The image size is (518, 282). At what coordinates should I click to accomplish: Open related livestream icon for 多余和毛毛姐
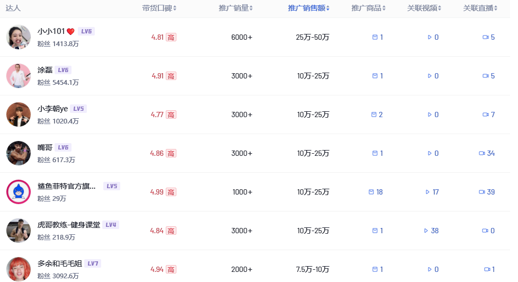[487, 269]
